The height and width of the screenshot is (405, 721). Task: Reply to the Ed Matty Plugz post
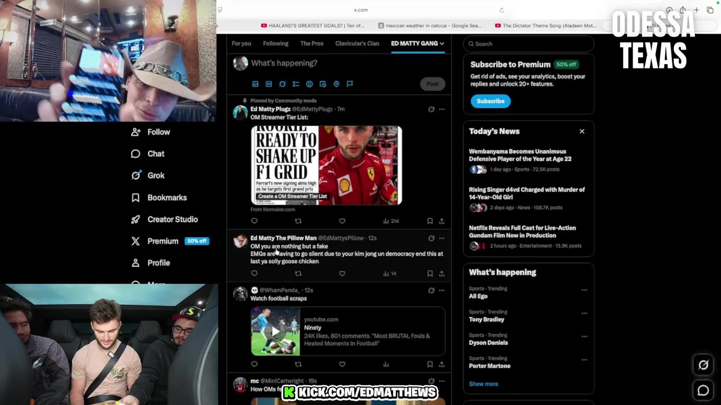point(254,221)
